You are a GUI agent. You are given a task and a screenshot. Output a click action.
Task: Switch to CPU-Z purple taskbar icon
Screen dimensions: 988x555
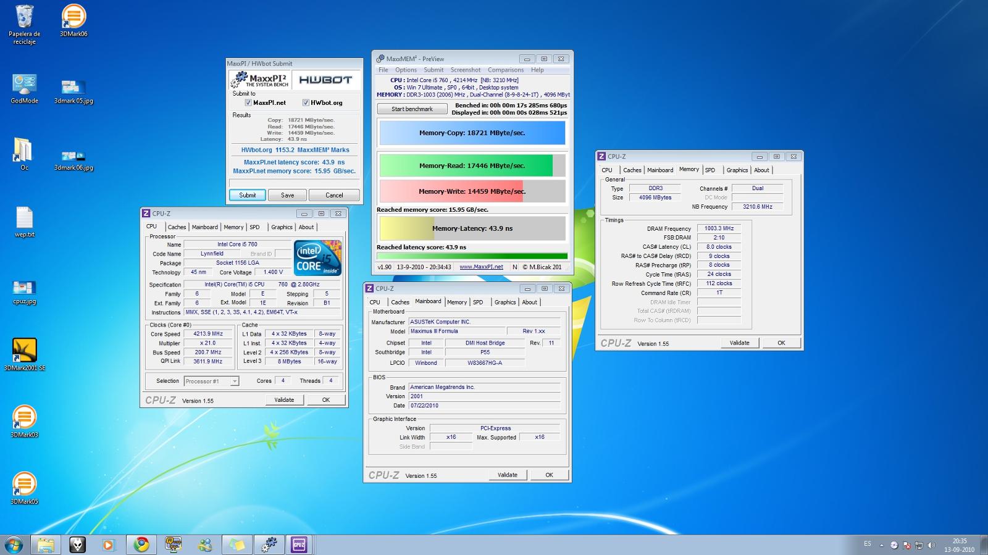[x=299, y=545]
